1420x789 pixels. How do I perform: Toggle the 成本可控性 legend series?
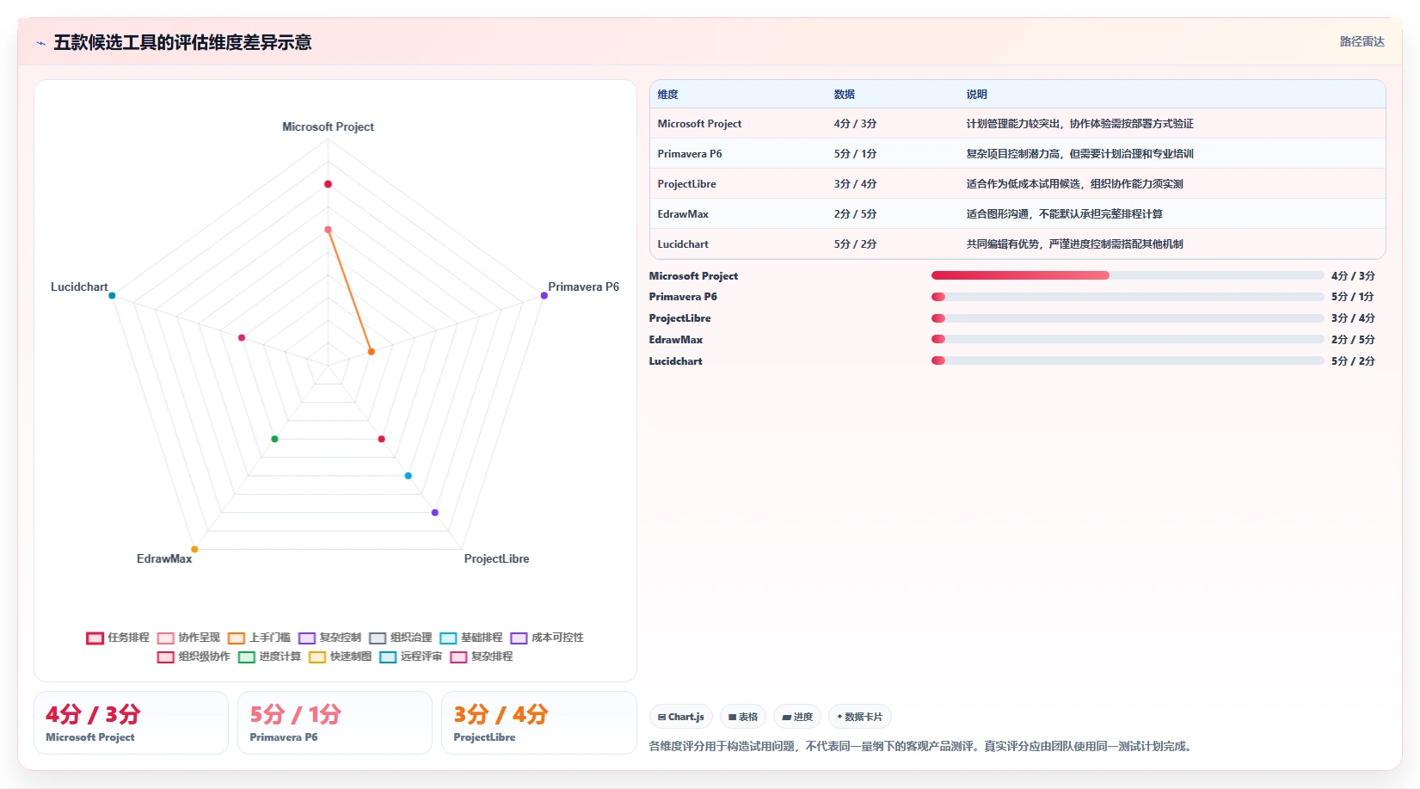(546, 638)
